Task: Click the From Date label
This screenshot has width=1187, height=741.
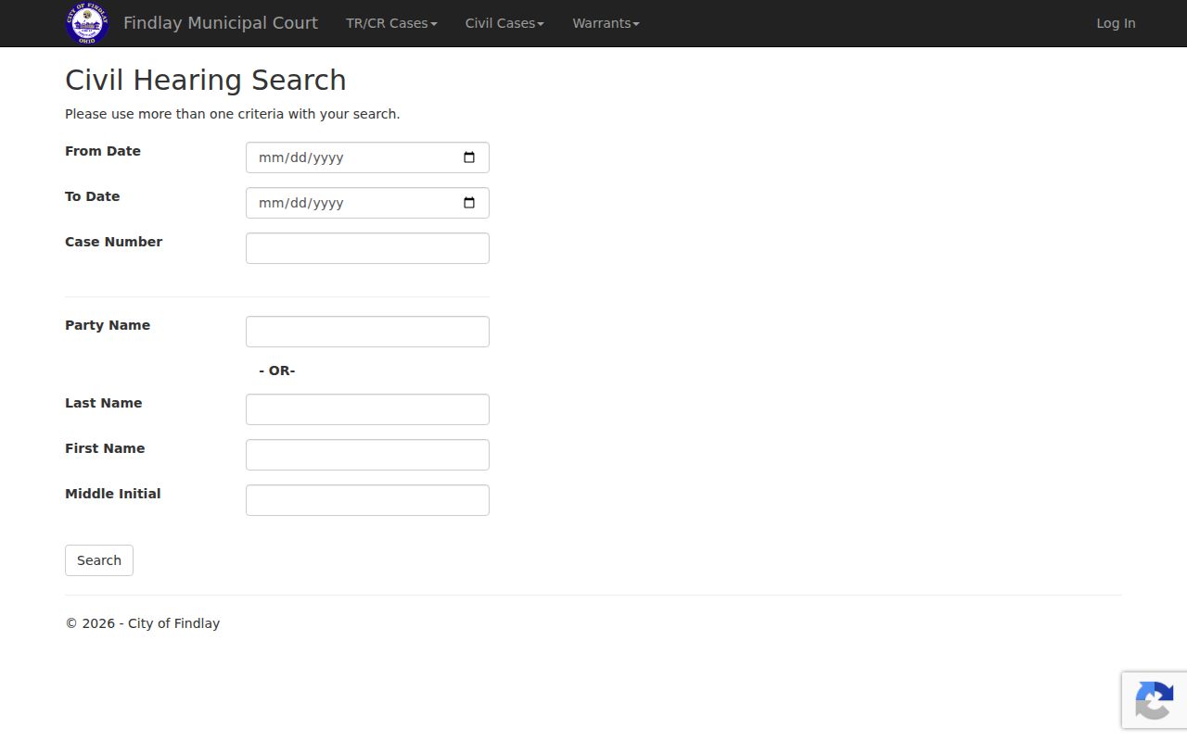Action: [x=103, y=151]
